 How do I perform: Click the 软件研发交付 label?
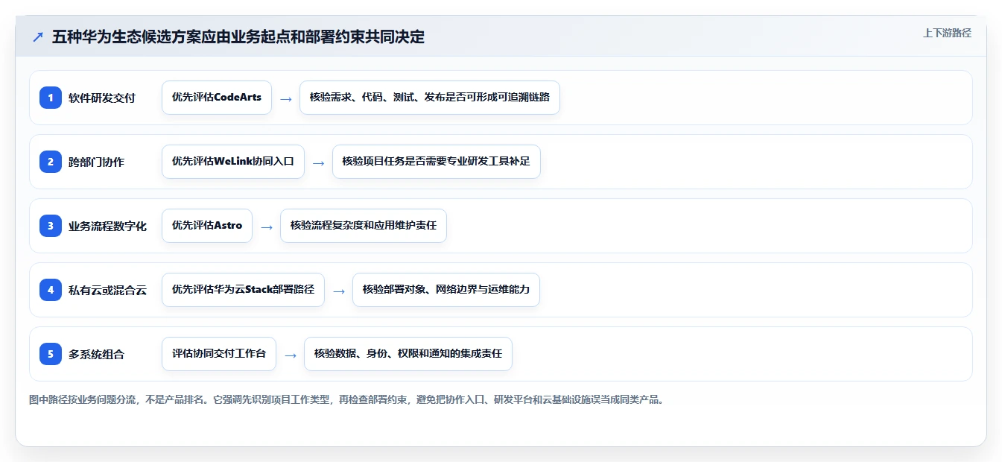click(102, 98)
